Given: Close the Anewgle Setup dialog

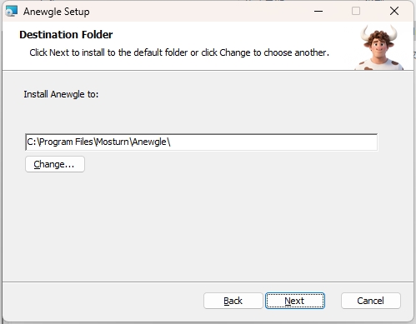Looking at the screenshot, I should (x=394, y=11).
